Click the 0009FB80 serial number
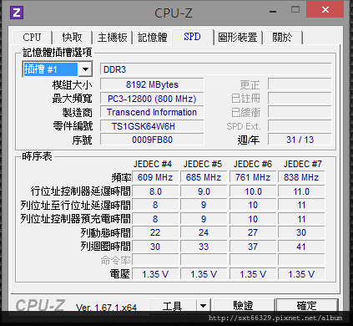The image size is (353, 326). [x=152, y=140]
